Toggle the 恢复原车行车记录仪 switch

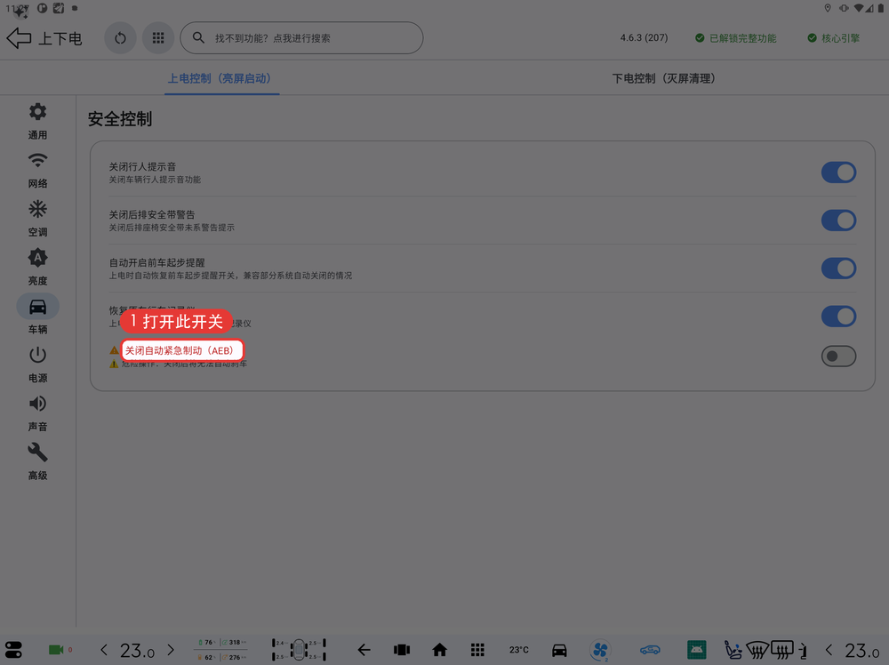(838, 316)
